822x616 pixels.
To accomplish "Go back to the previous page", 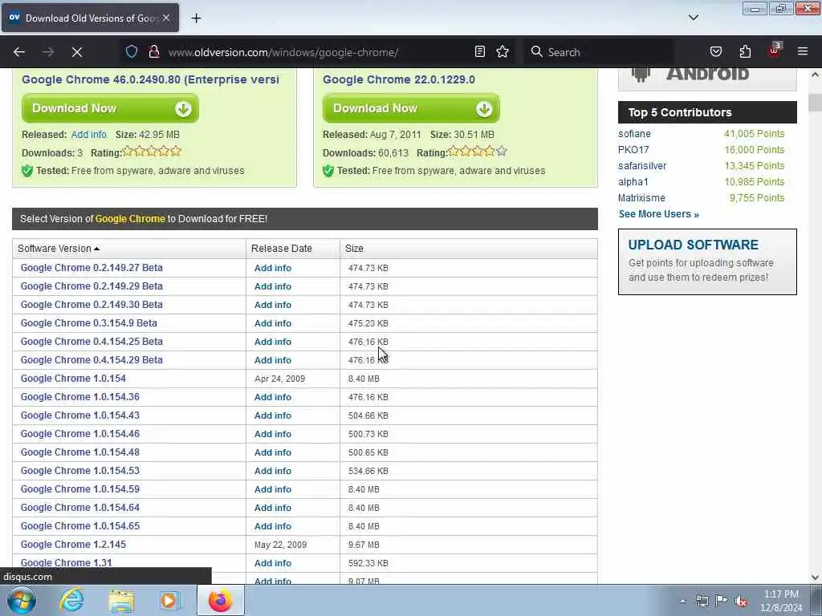I will pos(19,52).
